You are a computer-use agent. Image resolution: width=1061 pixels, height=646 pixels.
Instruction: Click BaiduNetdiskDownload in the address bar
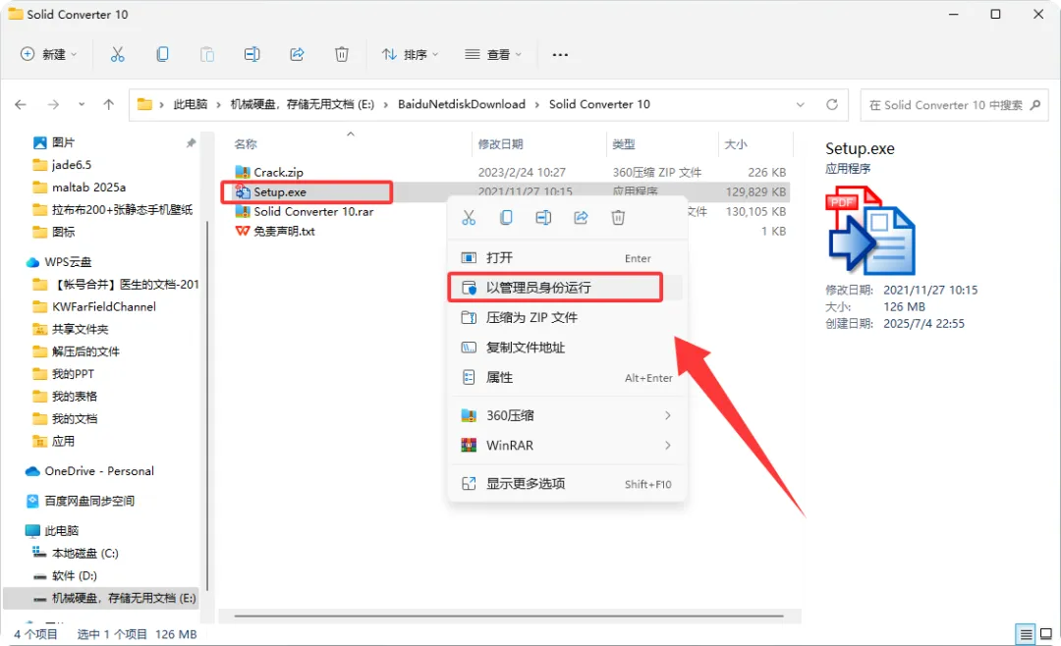[x=462, y=104]
